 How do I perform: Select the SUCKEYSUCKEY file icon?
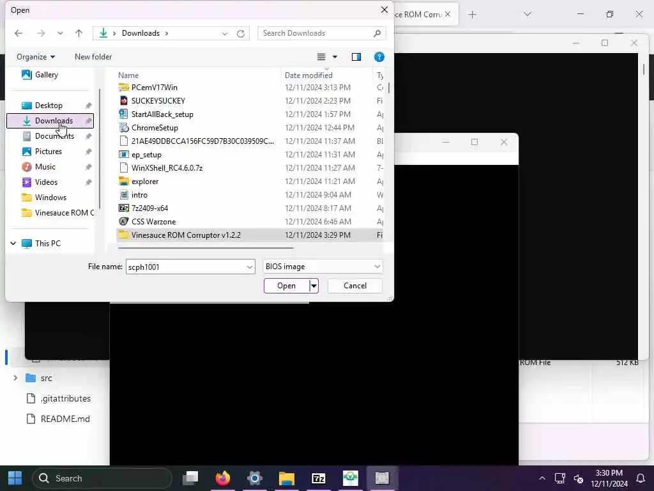pos(123,100)
